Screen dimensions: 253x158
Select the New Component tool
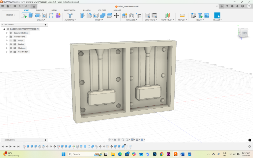[x=125, y=15]
